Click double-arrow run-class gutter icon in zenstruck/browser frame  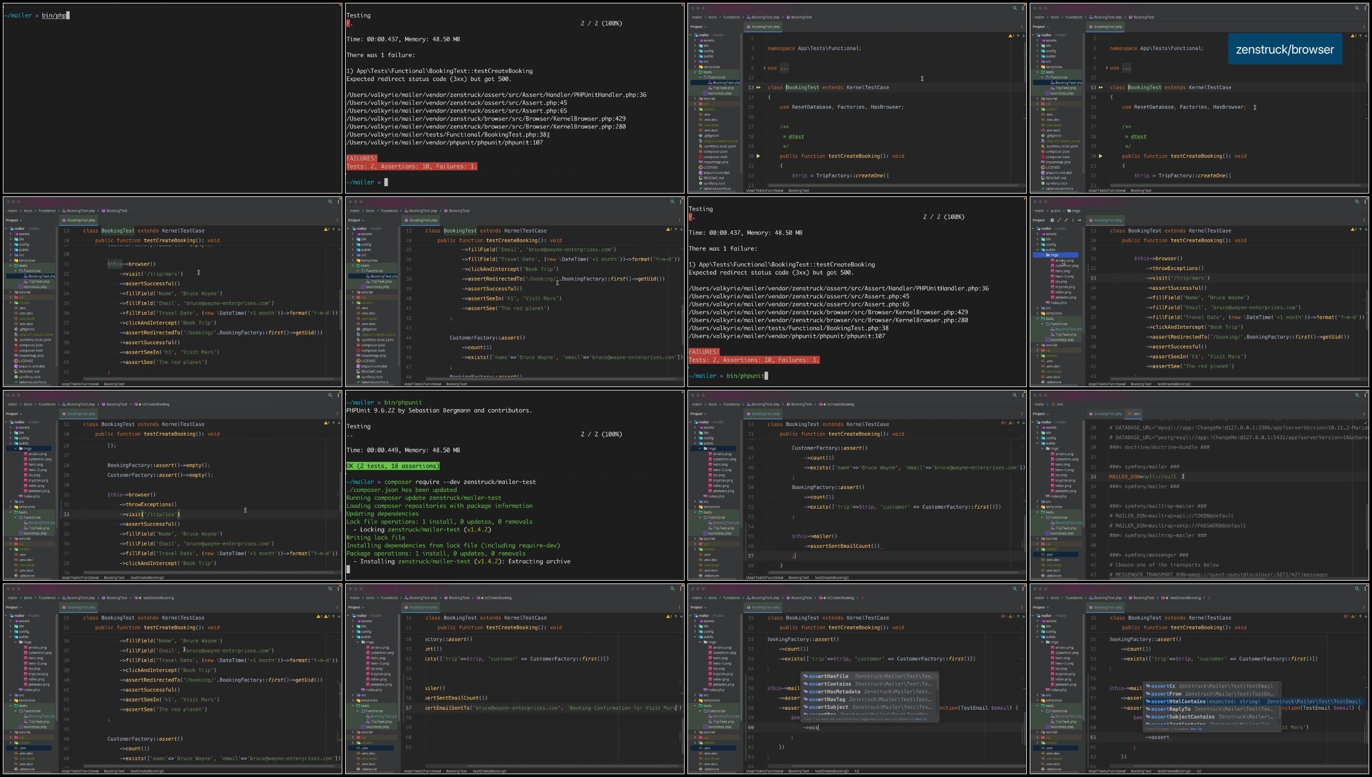tap(1100, 88)
